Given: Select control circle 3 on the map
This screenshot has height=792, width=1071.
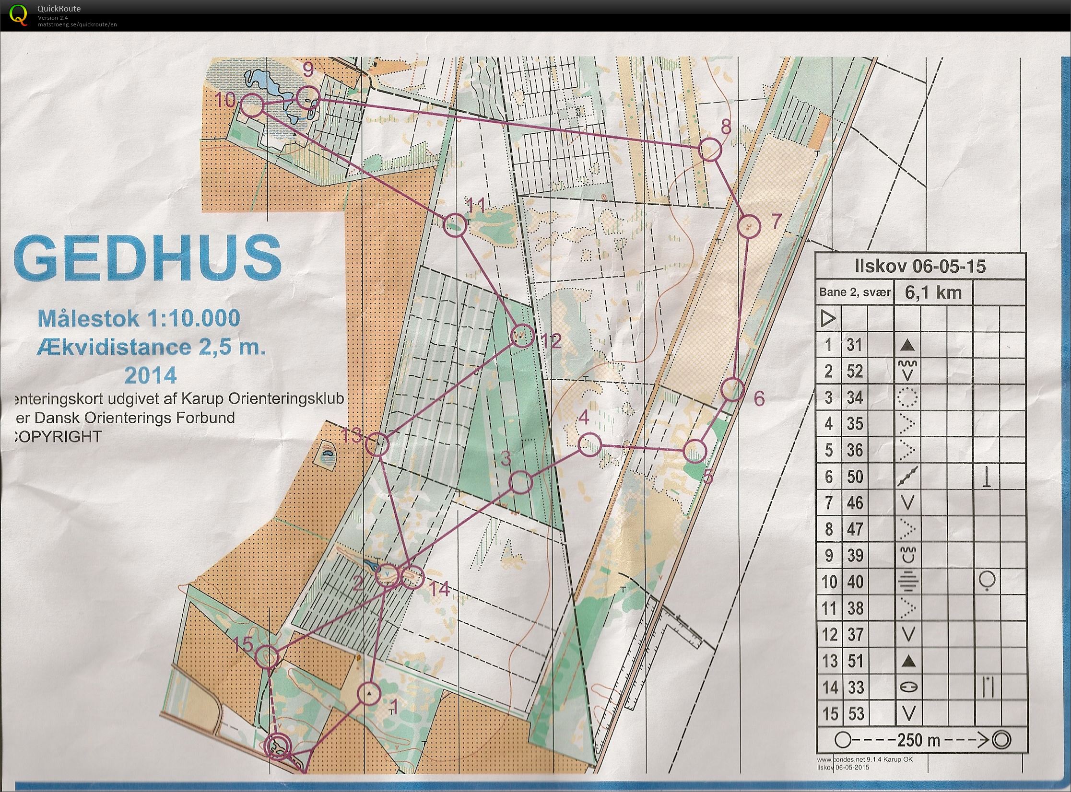Looking at the screenshot, I should coord(520,482).
